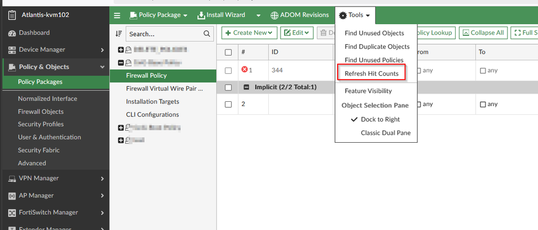
Task: Collapse Policy & Objects chevron
Action: (x=102, y=67)
